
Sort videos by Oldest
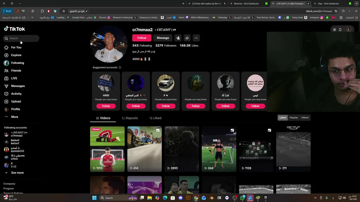(x=305, y=118)
